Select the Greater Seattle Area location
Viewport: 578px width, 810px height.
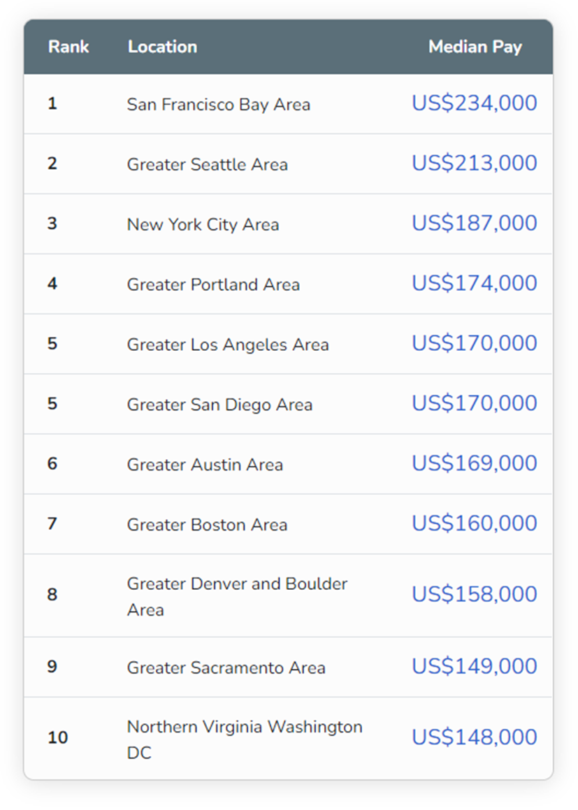207,165
